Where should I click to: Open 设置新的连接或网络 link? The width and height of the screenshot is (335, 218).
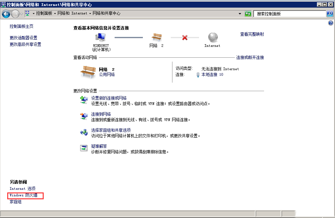click(109, 98)
